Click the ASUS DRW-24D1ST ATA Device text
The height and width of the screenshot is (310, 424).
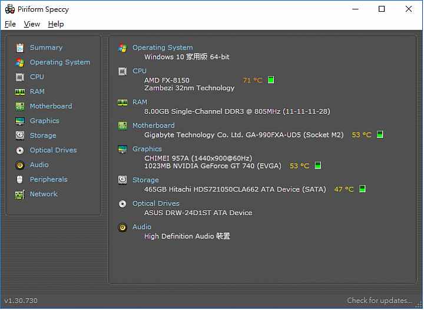198,213
